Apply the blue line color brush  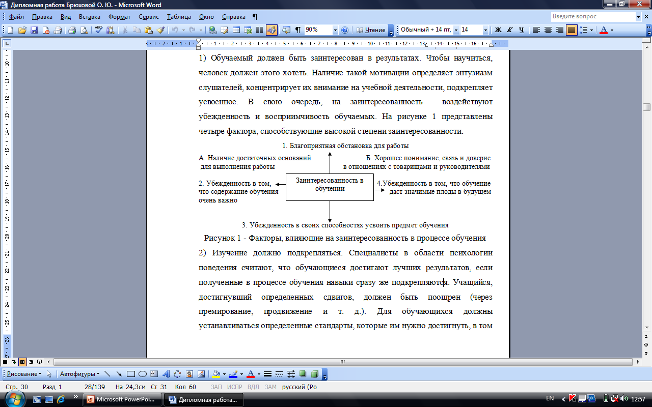233,374
